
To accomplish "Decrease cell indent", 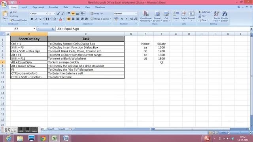I will coord(82,19).
